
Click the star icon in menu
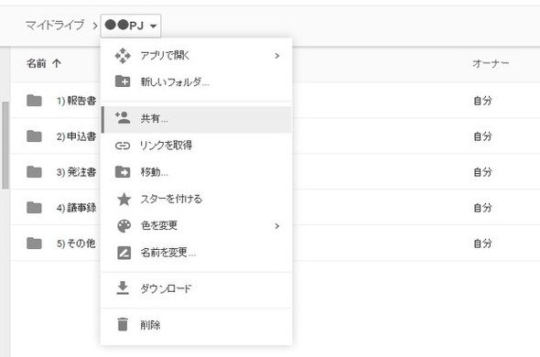pyautogui.click(x=124, y=199)
